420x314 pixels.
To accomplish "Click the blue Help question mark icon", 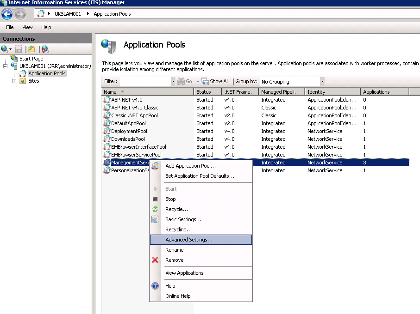I will click(x=155, y=286).
